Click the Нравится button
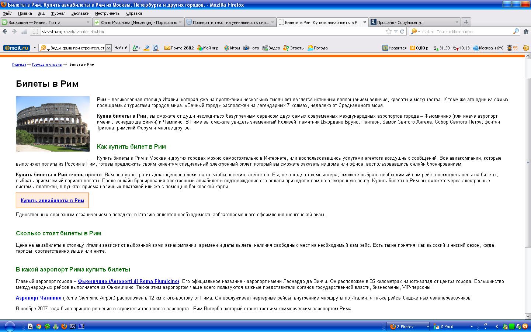The width and height of the screenshot is (531, 332). tap(395, 48)
